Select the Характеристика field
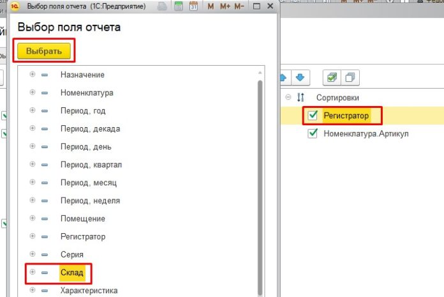 point(89,291)
